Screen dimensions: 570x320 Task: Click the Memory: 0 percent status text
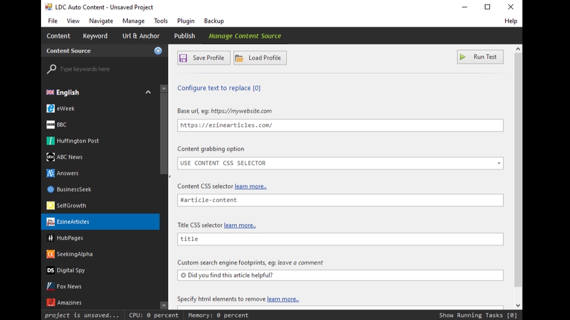[x=218, y=315]
